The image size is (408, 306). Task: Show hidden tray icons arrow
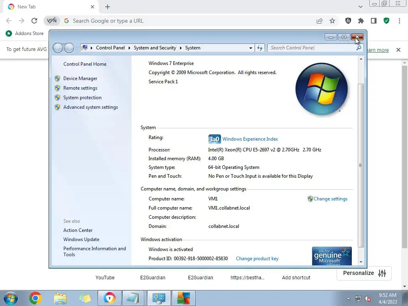pyautogui.click(x=348, y=298)
